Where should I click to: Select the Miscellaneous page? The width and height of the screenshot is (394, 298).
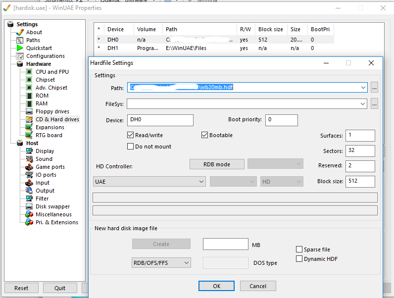(x=53, y=214)
